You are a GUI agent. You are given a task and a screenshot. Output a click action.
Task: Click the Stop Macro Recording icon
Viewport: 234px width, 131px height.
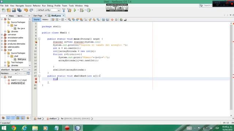click(x=116, y=20)
